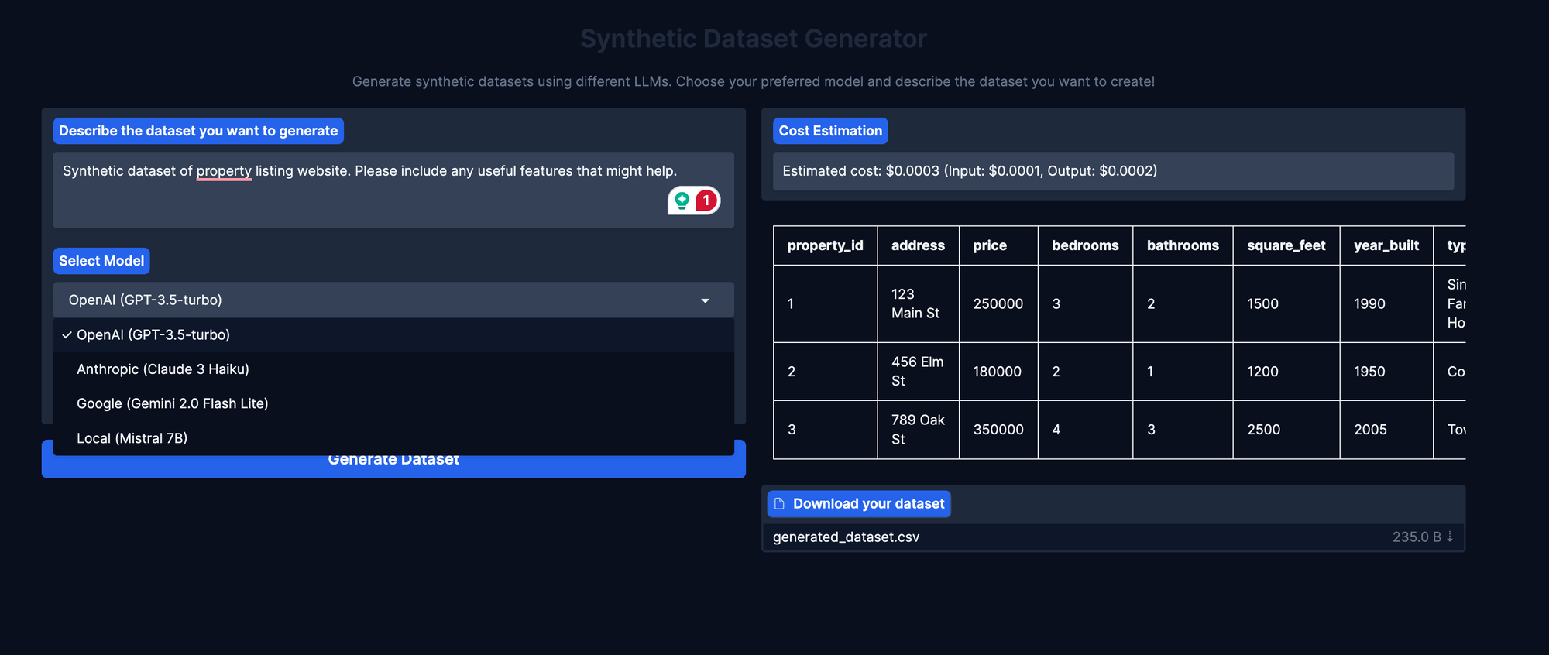
Task: Click the price column header
Action: (x=998, y=245)
